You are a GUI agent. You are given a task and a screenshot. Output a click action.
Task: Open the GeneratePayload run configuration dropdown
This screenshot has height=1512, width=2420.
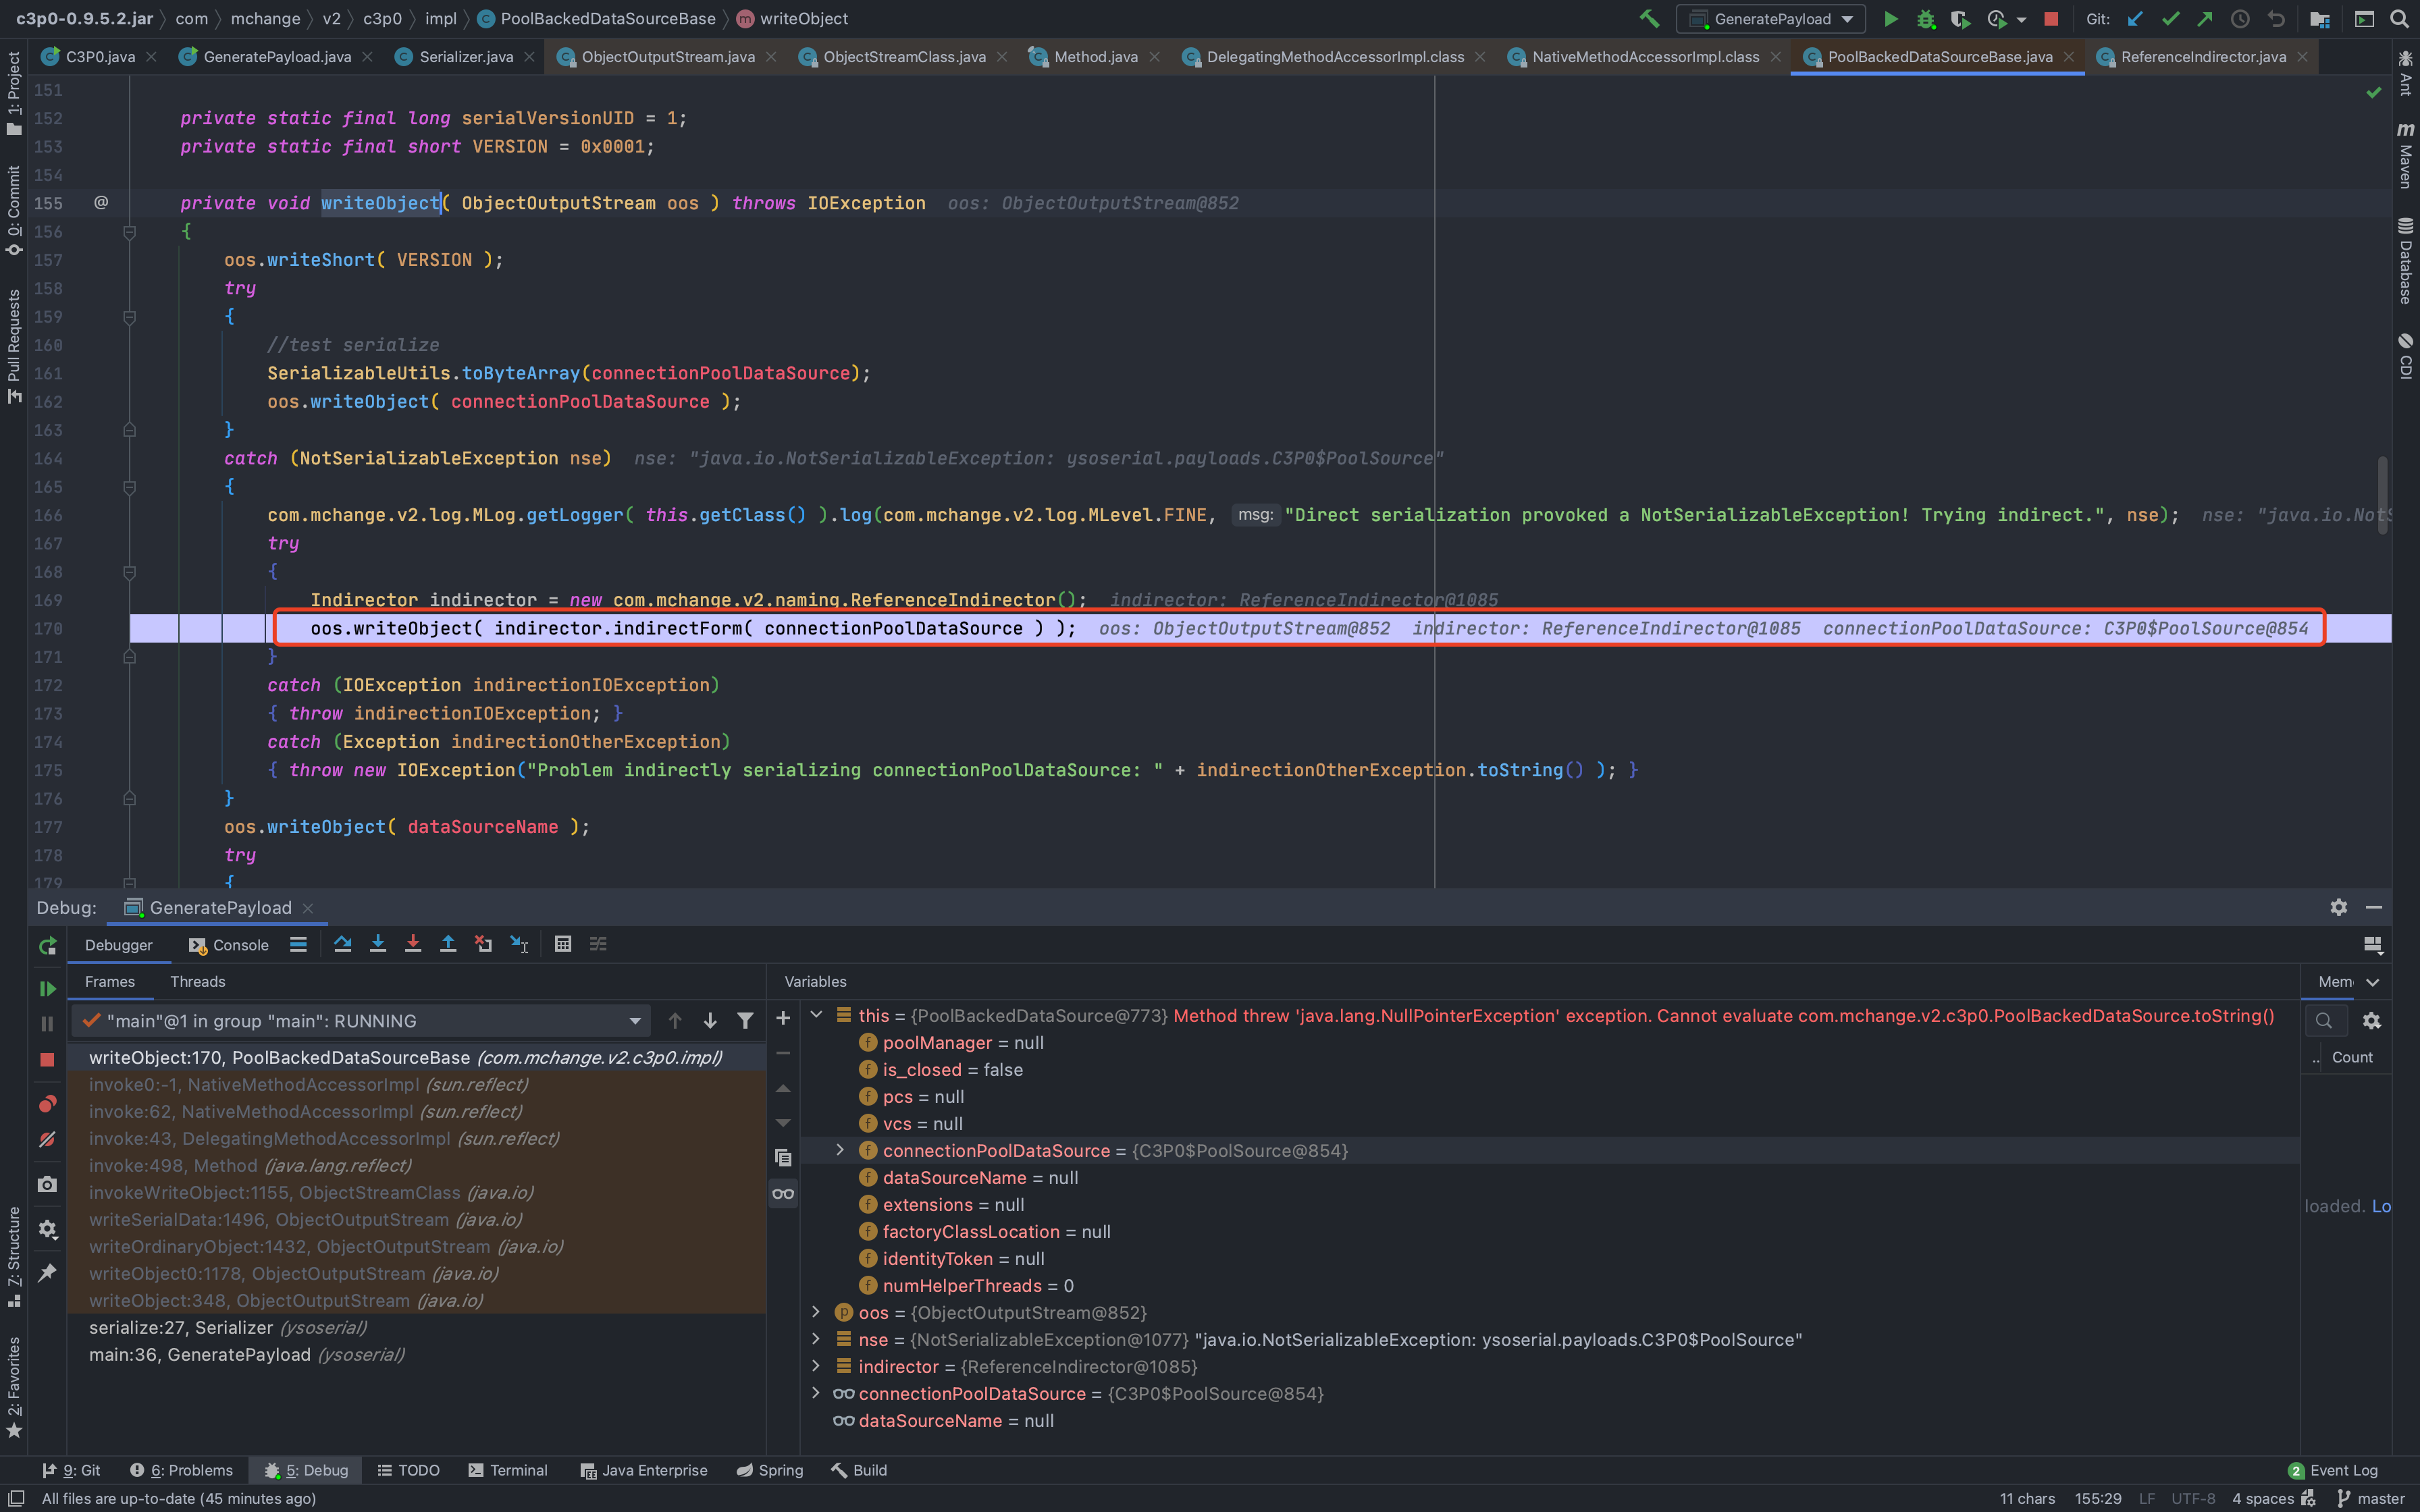(1771, 19)
